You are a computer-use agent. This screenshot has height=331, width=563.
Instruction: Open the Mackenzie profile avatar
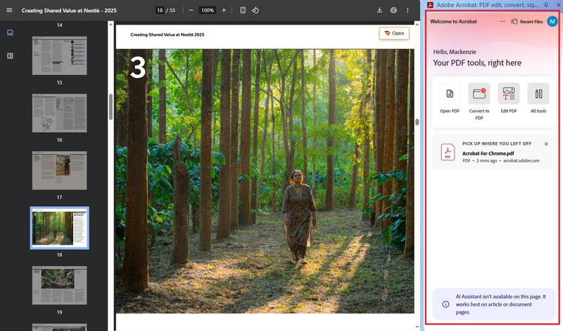click(552, 22)
